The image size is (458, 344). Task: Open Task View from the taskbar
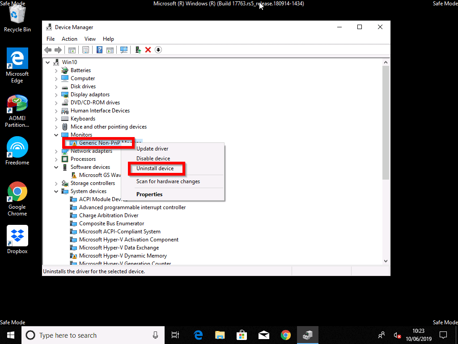pos(175,335)
